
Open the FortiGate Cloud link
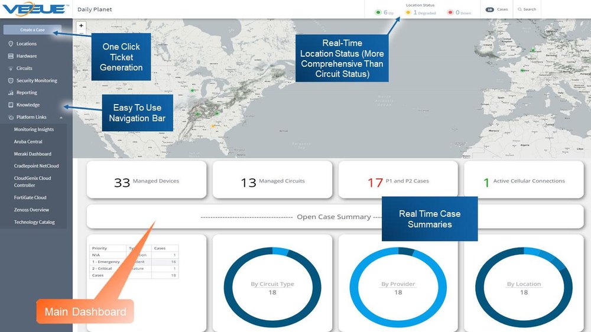click(30, 197)
